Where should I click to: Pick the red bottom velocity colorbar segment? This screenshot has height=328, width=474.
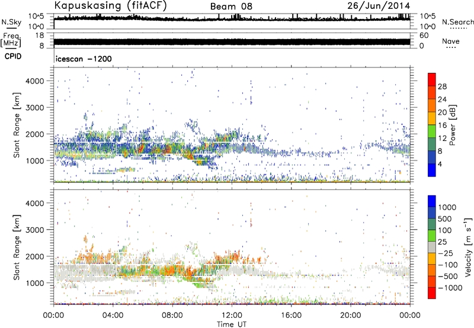pyautogui.click(x=432, y=293)
